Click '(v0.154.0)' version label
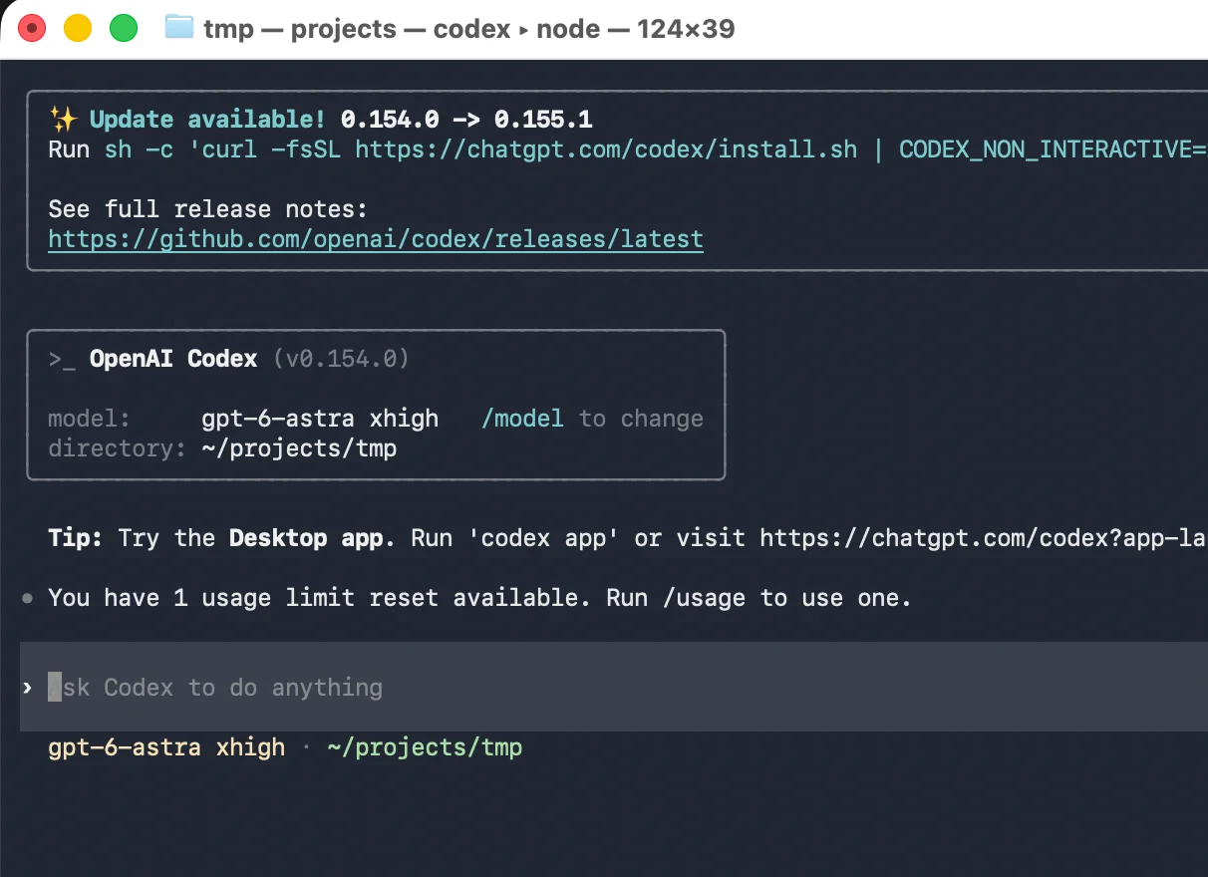 (x=341, y=359)
